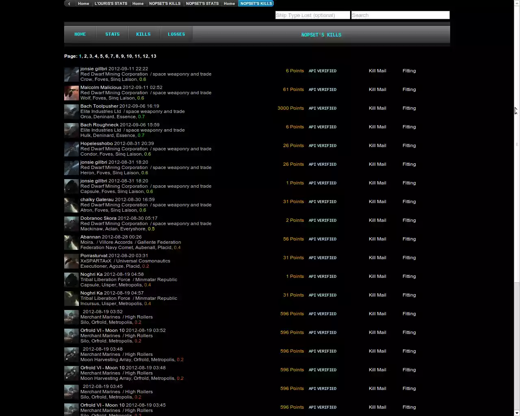Click 61 Points value for Wolf kill

click(x=293, y=89)
